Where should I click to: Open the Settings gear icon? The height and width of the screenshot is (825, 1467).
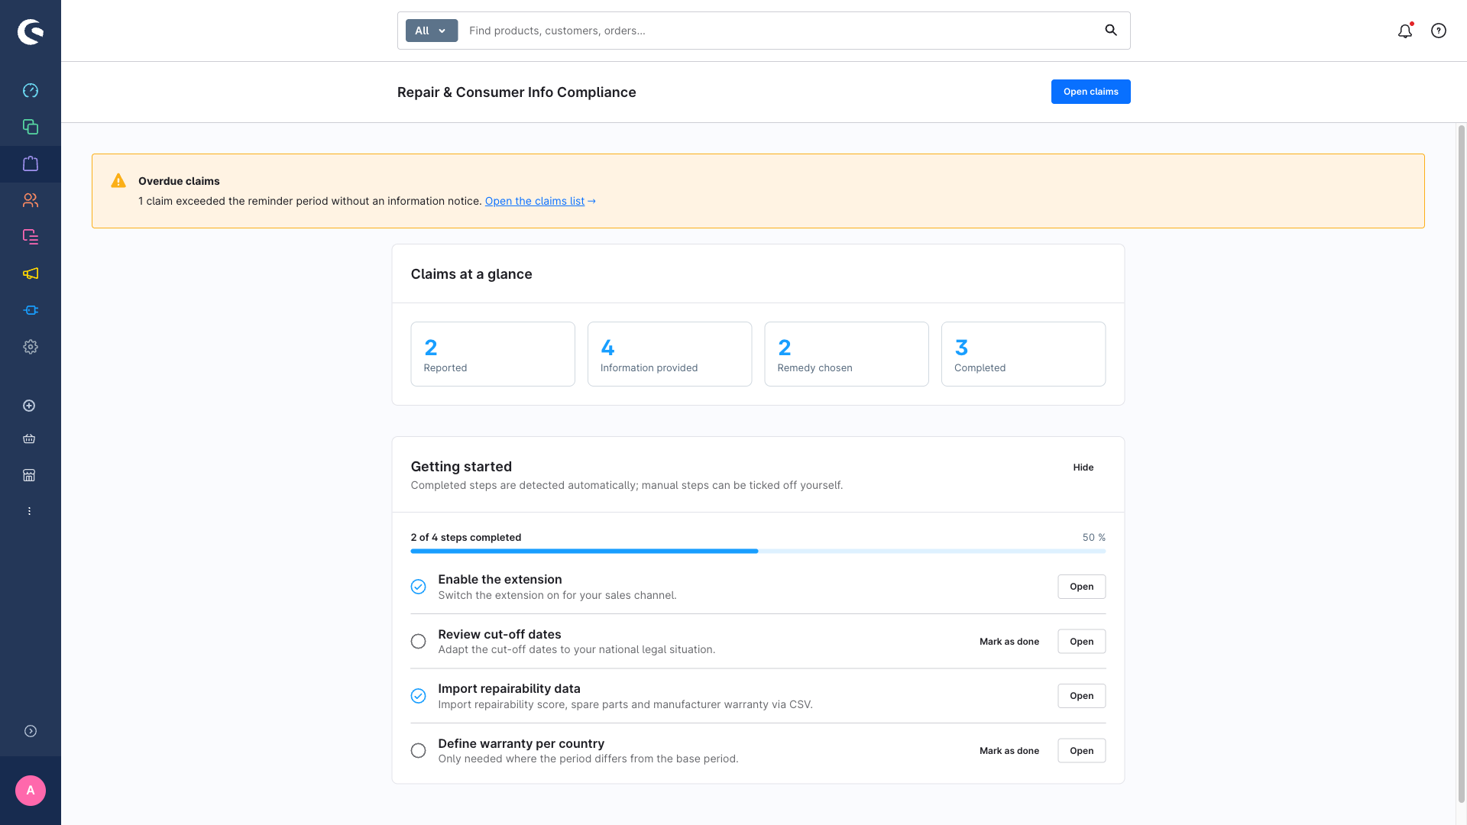pyautogui.click(x=31, y=347)
